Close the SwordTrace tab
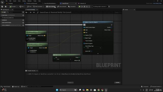163x92 pixels. coord(76,3)
